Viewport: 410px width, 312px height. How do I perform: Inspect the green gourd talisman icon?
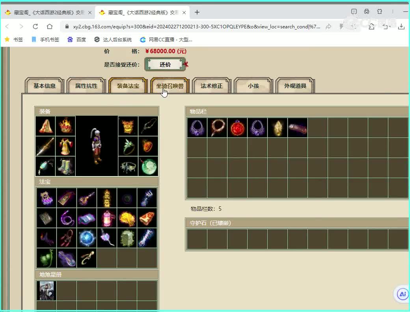tap(47, 258)
